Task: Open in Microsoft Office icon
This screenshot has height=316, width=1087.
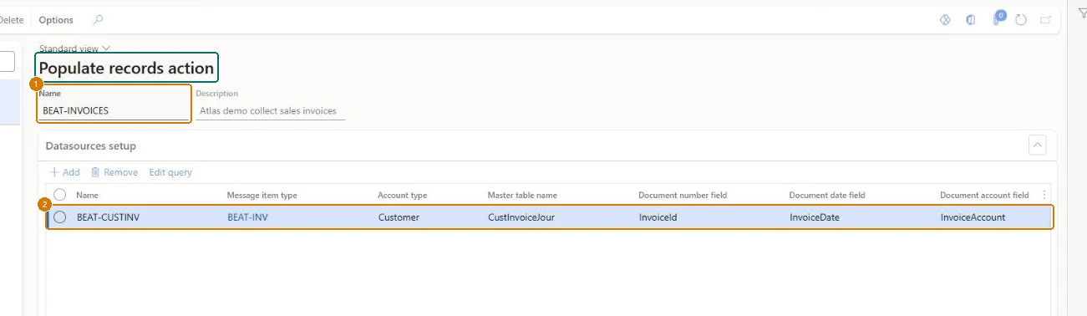Action: pyautogui.click(x=970, y=20)
